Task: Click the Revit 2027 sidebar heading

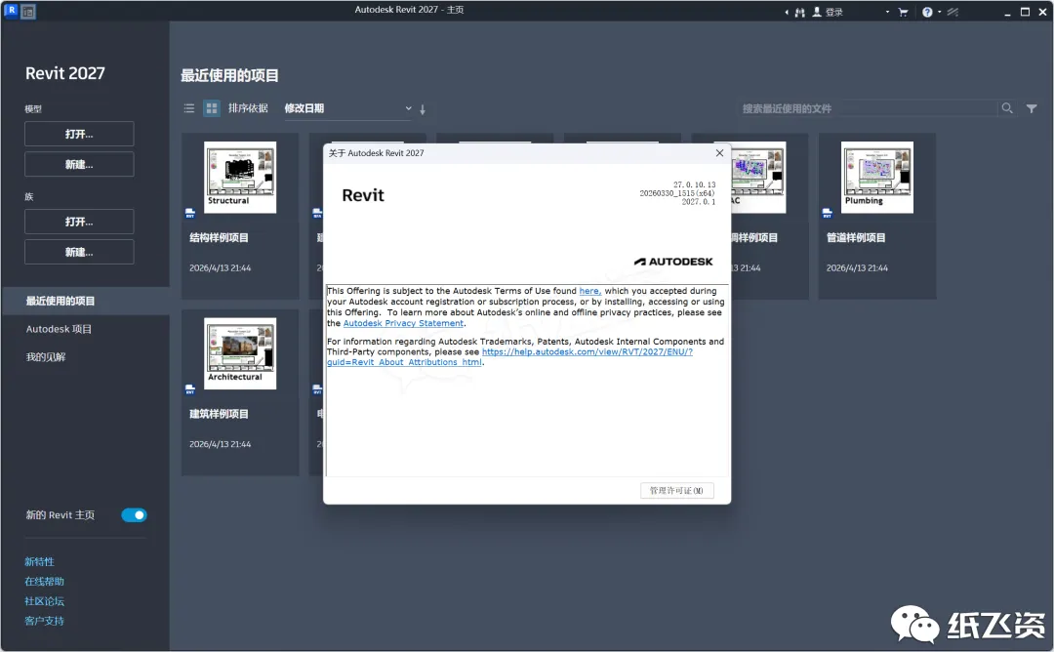Action: [65, 73]
